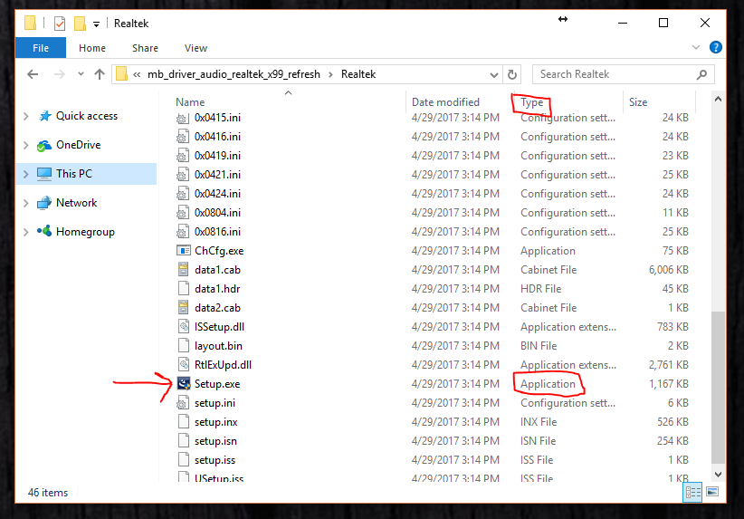
Task: Expand the Homegroup tree node
Action: tap(26, 232)
